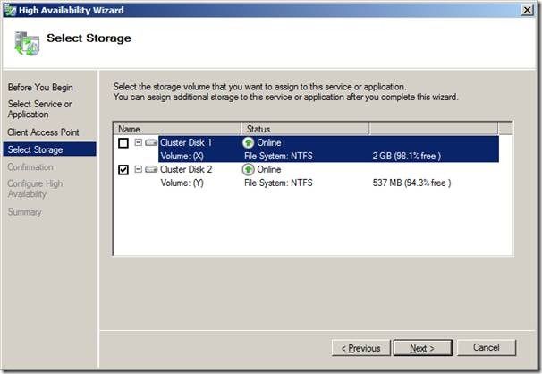Go to the Before You Begin step

coord(40,88)
